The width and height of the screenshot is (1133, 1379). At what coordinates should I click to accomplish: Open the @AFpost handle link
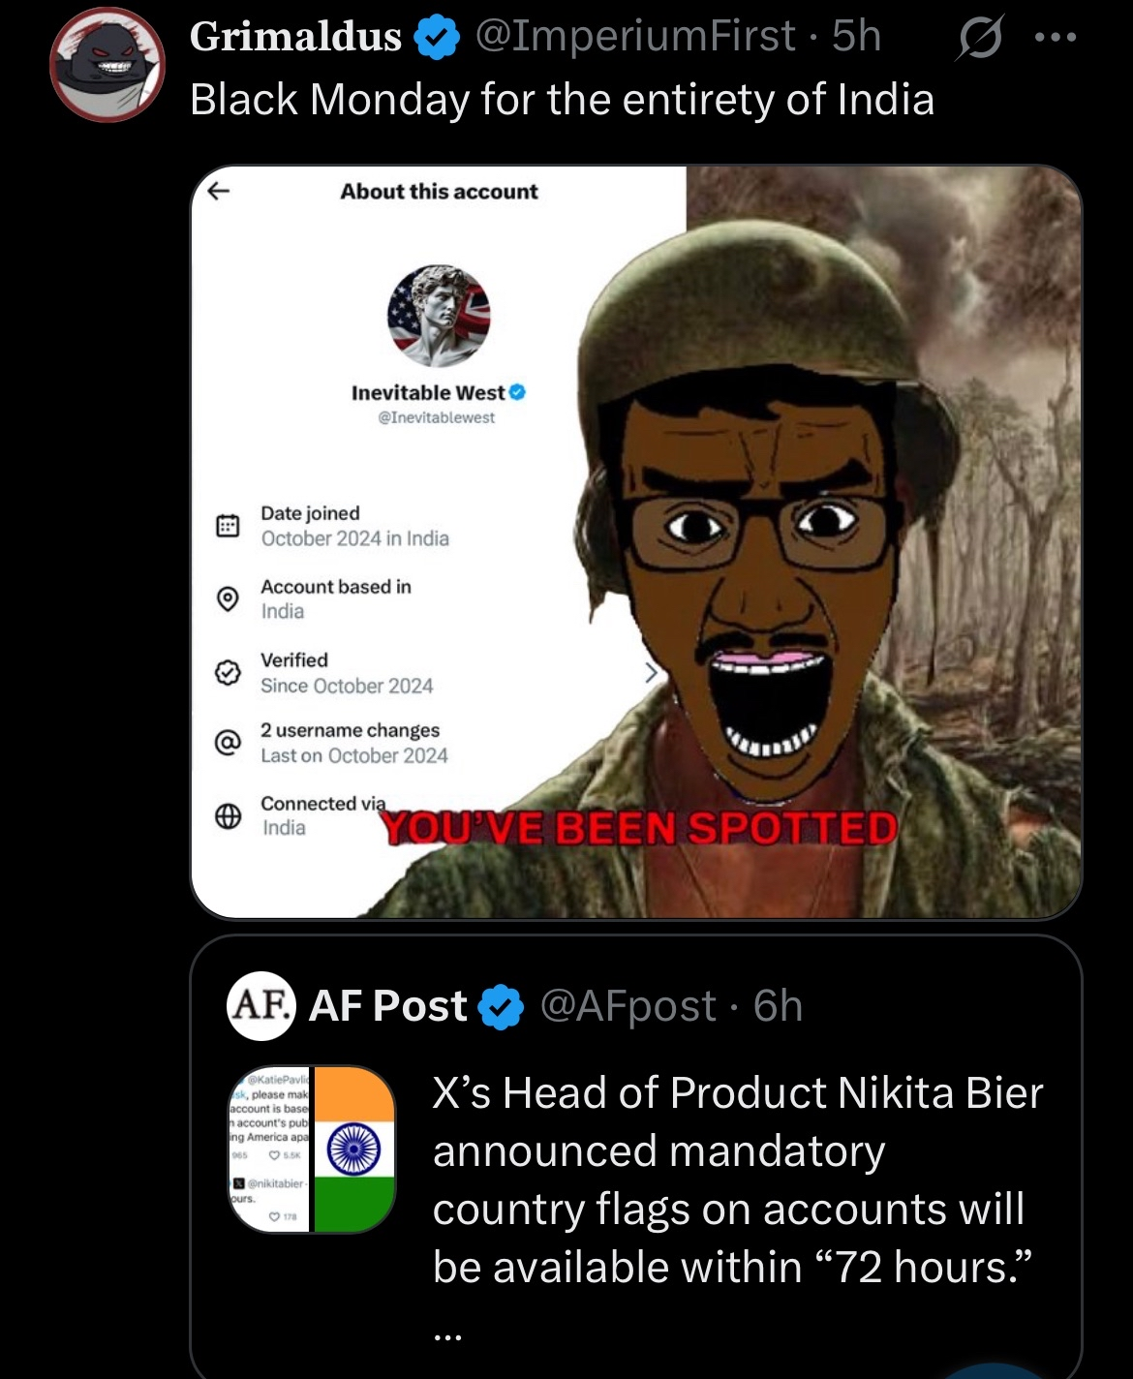(628, 1006)
